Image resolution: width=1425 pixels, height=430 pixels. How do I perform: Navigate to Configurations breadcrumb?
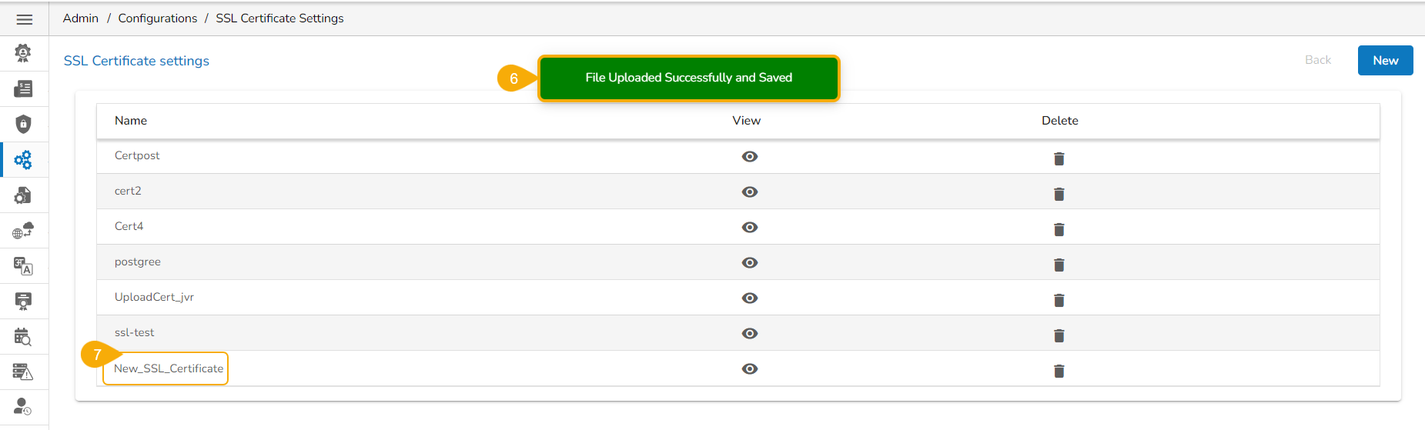coord(157,18)
